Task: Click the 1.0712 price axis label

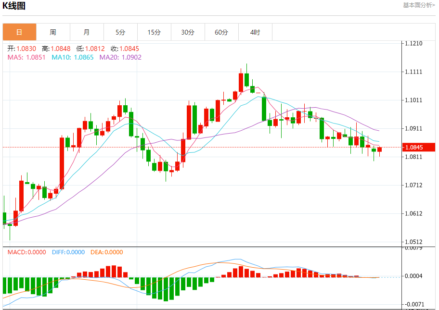Action: coord(413,185)
